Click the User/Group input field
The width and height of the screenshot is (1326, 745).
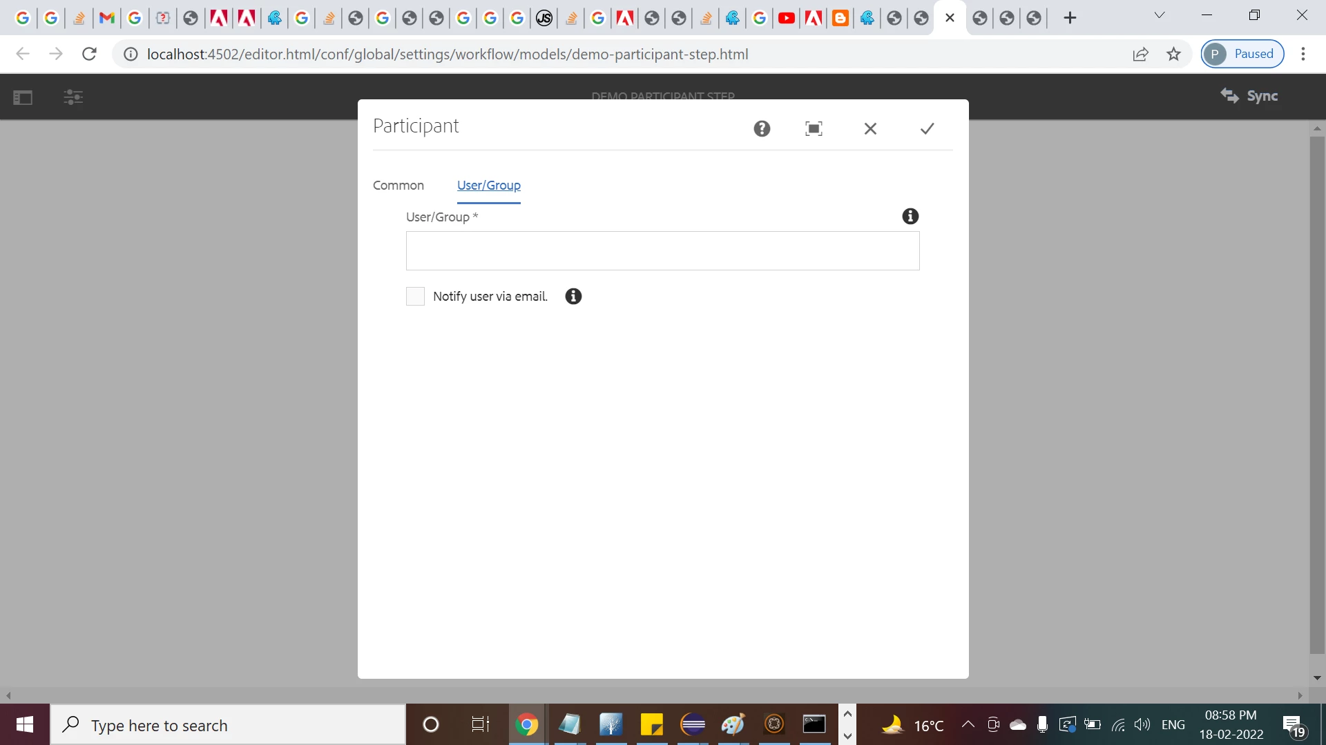point(662,251)
